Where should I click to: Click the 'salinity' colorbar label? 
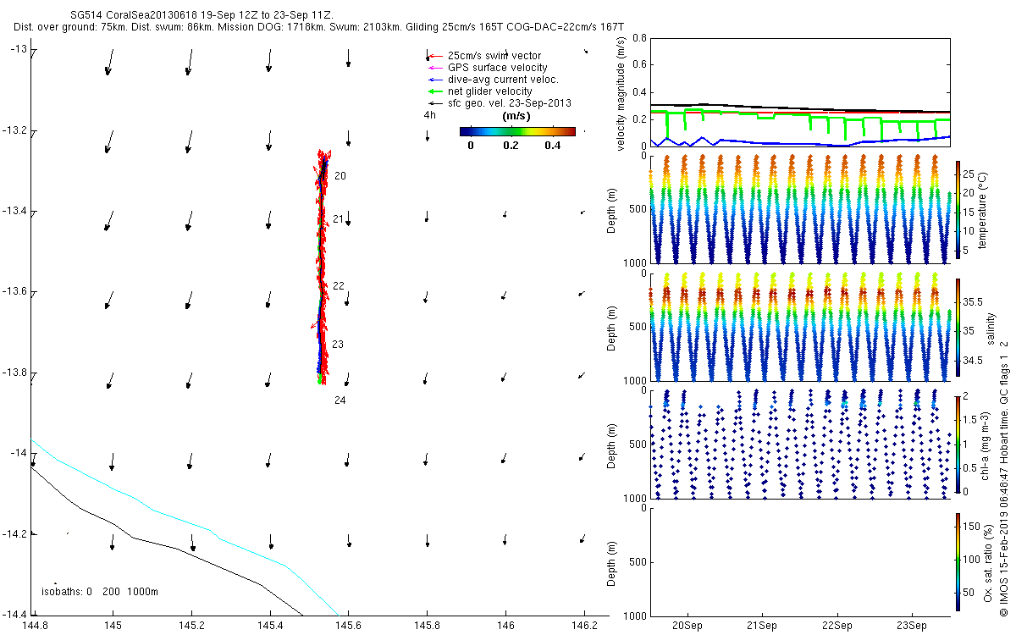click(x=989, y=327)
